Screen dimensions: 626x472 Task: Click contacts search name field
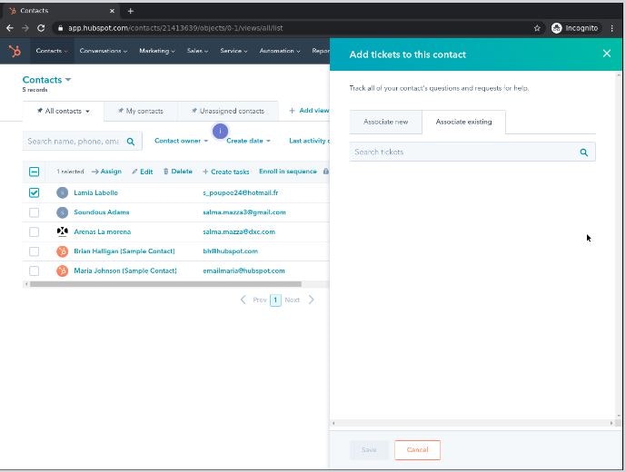pos(83,142)
